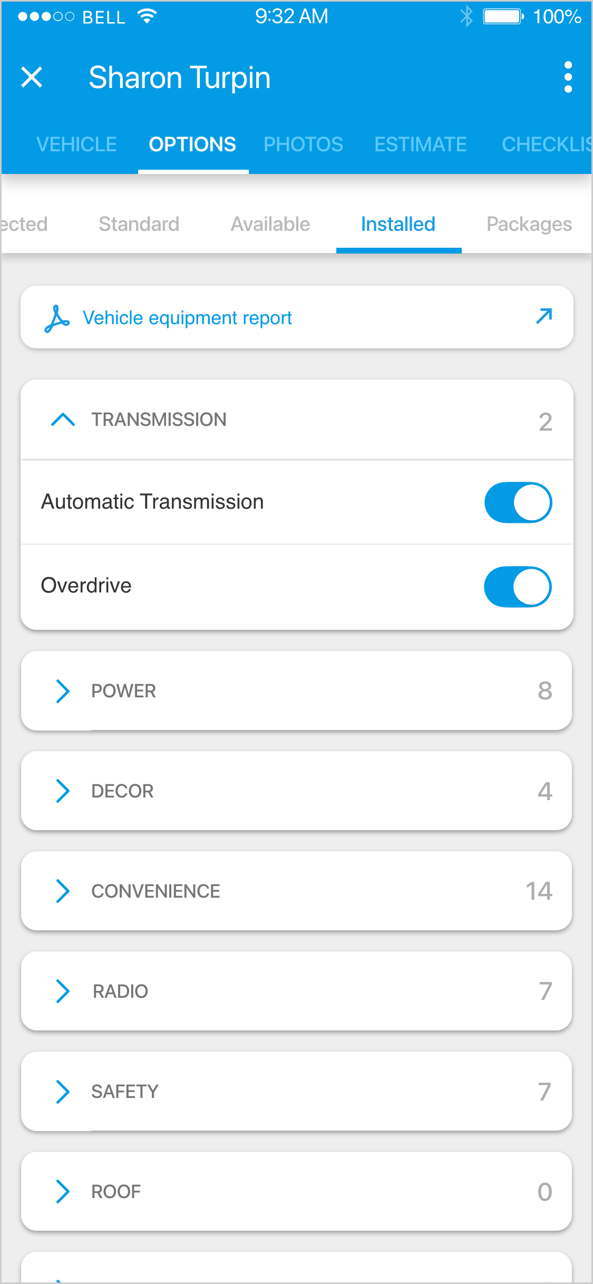Tap the battery icon in status bar
The image size is (593, 1284).
(x=503, y=16)
